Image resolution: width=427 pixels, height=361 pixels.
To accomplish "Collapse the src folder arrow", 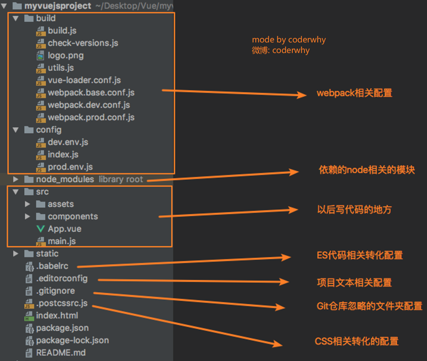I will 16,192.
